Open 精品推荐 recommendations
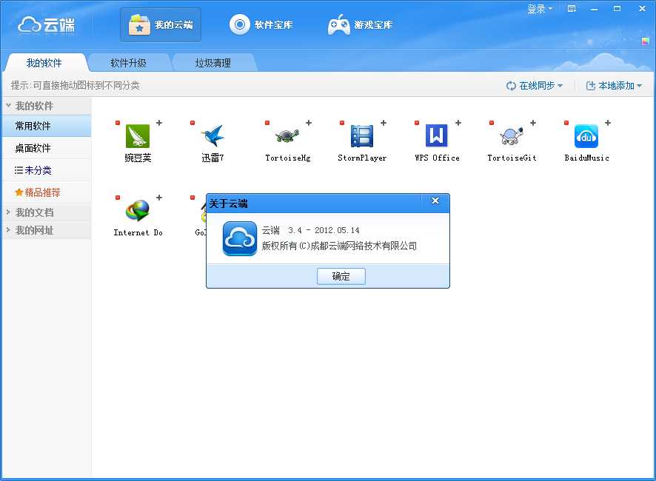 pyautogui.click(x=46, y=192)
